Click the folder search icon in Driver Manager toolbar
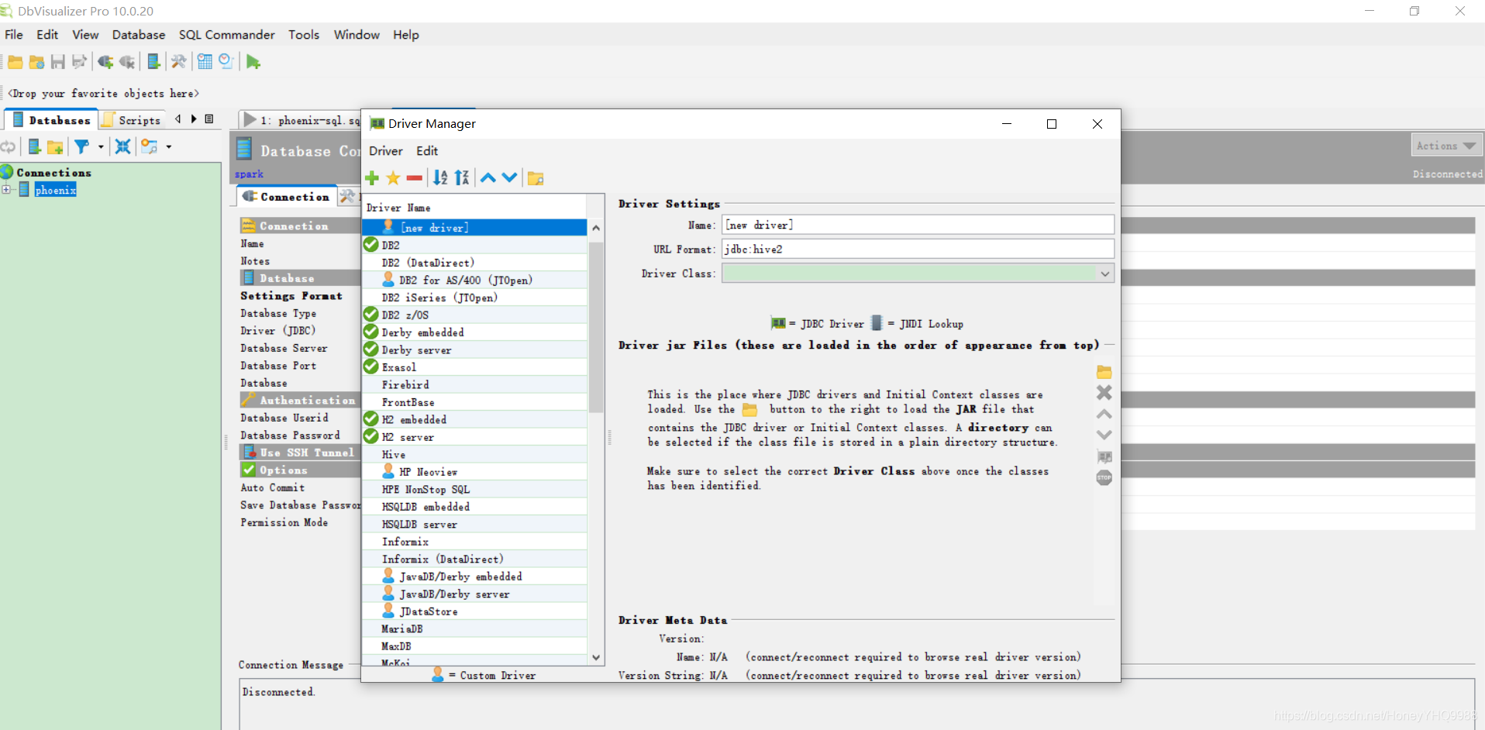1485x730 pixels. tap(536, 178)
